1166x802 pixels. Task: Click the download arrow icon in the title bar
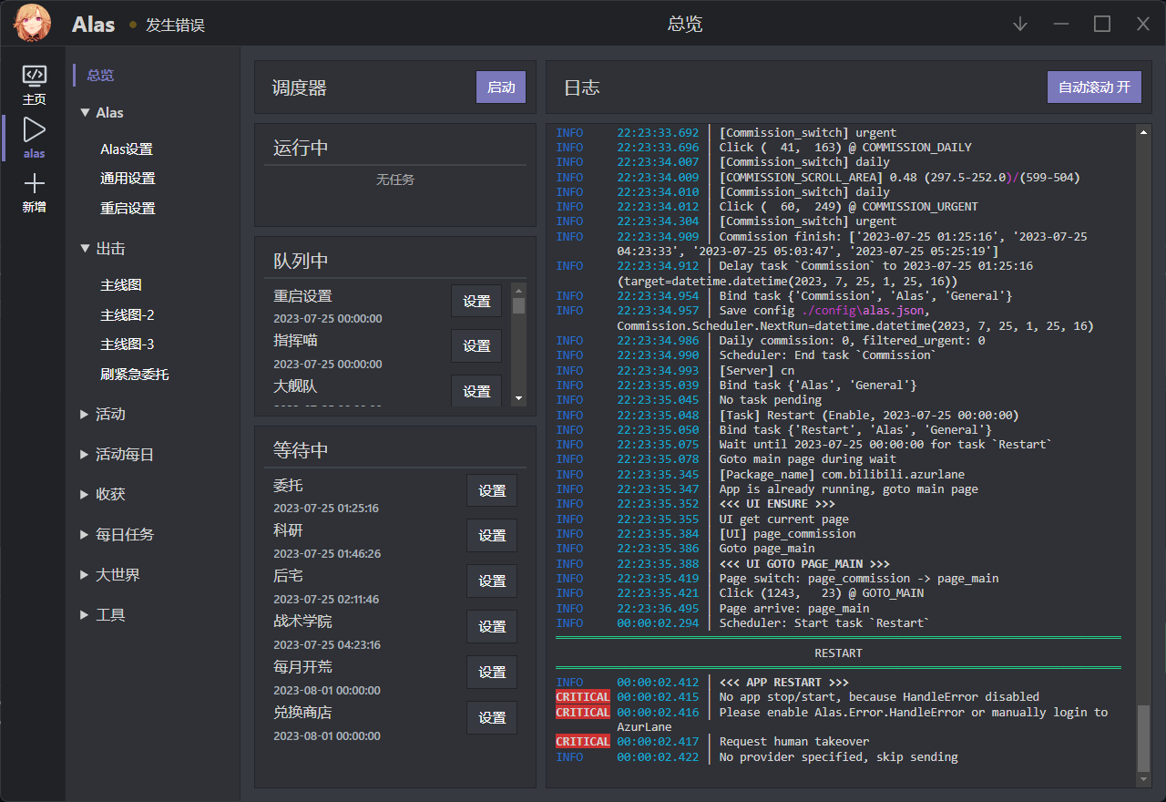click(x=1019, y=24)
